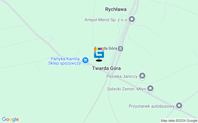Click the Google logo
Screen dimensions: 198x123
pos(11,119)
